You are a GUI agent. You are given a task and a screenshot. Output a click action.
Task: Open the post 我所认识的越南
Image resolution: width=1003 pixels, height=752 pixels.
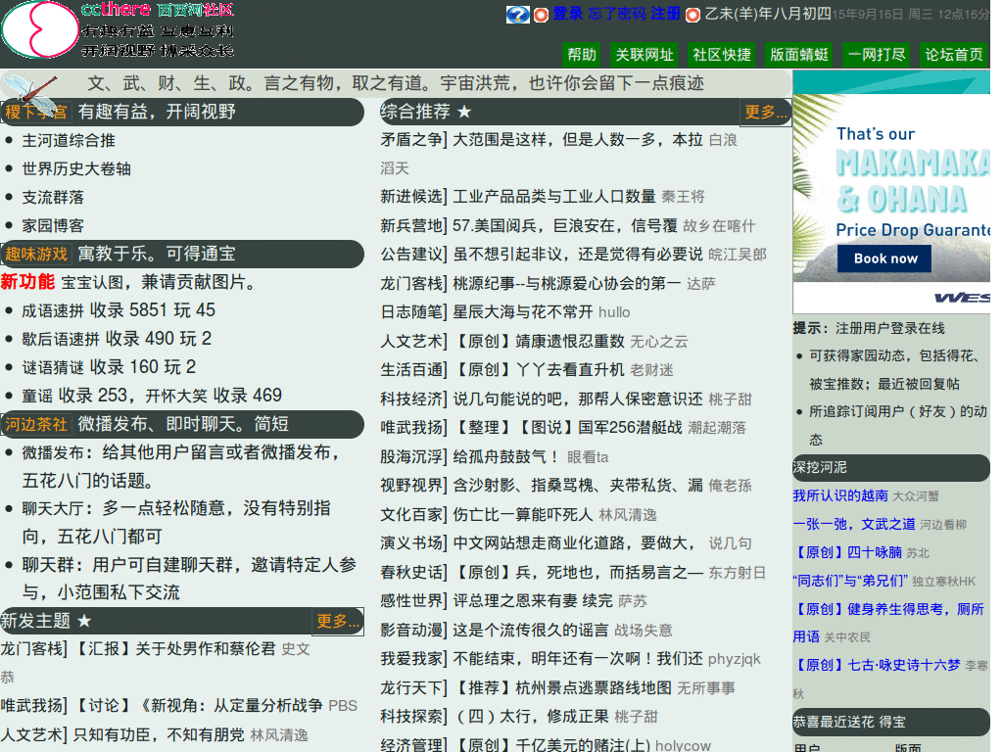[839, 495]
